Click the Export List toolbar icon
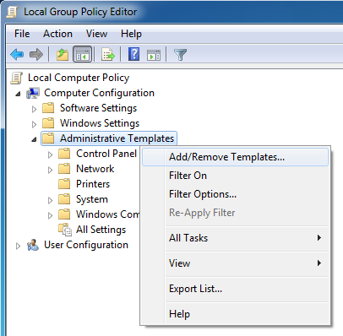The height and width of the screenshot is (336, 343). (108, 54)
